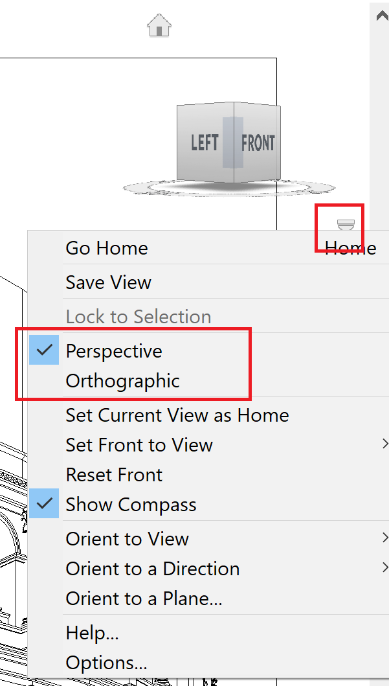Choose Save View from the menu
The width and height of the screenshot is (389, 686).
(108, 282)
